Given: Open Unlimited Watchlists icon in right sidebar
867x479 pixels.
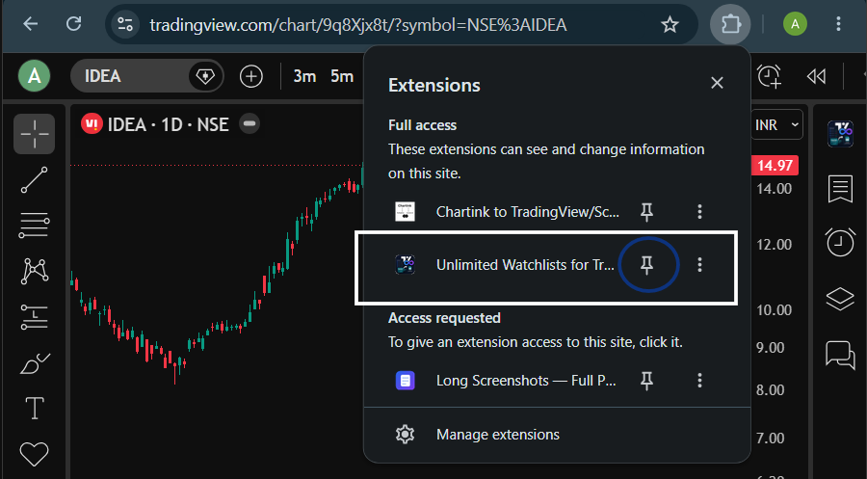Looking at the screenshot, I should [x=840, y=134].
